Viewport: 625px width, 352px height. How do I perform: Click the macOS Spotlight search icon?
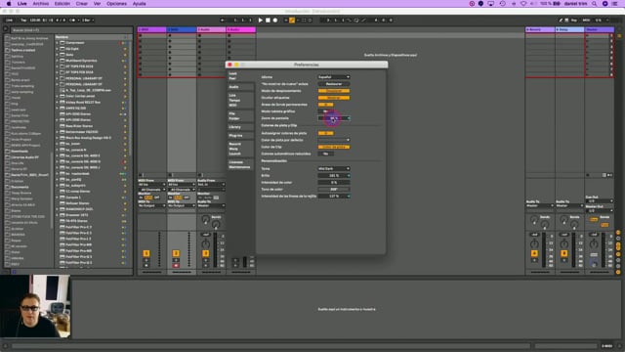click(595, 4)
